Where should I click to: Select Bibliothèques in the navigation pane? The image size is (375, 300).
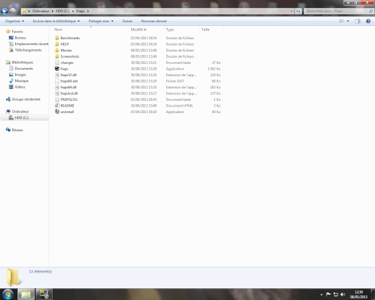pyautogui.click(x=22, y=62)
